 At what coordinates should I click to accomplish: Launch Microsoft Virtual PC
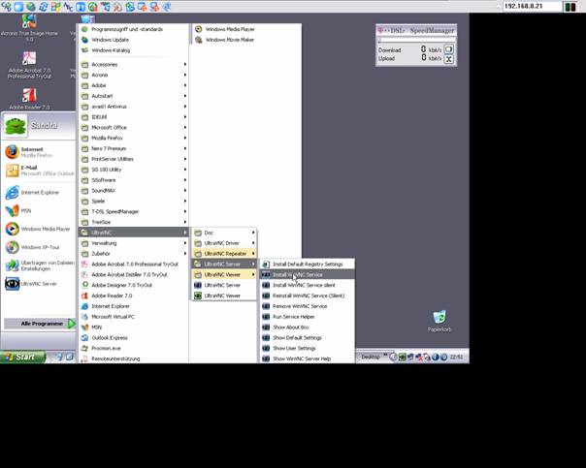134,317
